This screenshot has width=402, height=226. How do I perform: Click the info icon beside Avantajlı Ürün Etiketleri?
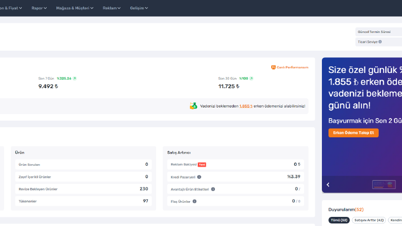[213, 190]
